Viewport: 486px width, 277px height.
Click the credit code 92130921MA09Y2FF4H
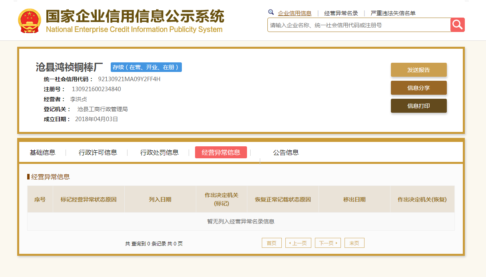129,79
